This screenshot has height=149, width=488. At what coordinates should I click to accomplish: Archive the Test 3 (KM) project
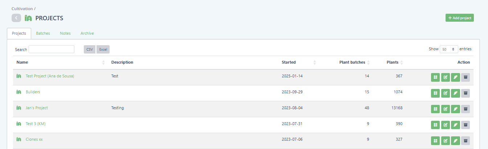click(466, 125)
